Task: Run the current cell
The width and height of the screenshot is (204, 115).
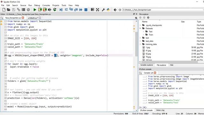Action: tap(40, 10)
